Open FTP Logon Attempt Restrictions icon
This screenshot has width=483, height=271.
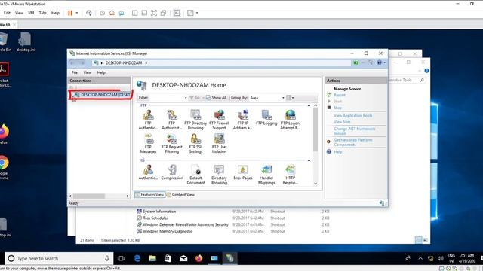click(290, 120)
